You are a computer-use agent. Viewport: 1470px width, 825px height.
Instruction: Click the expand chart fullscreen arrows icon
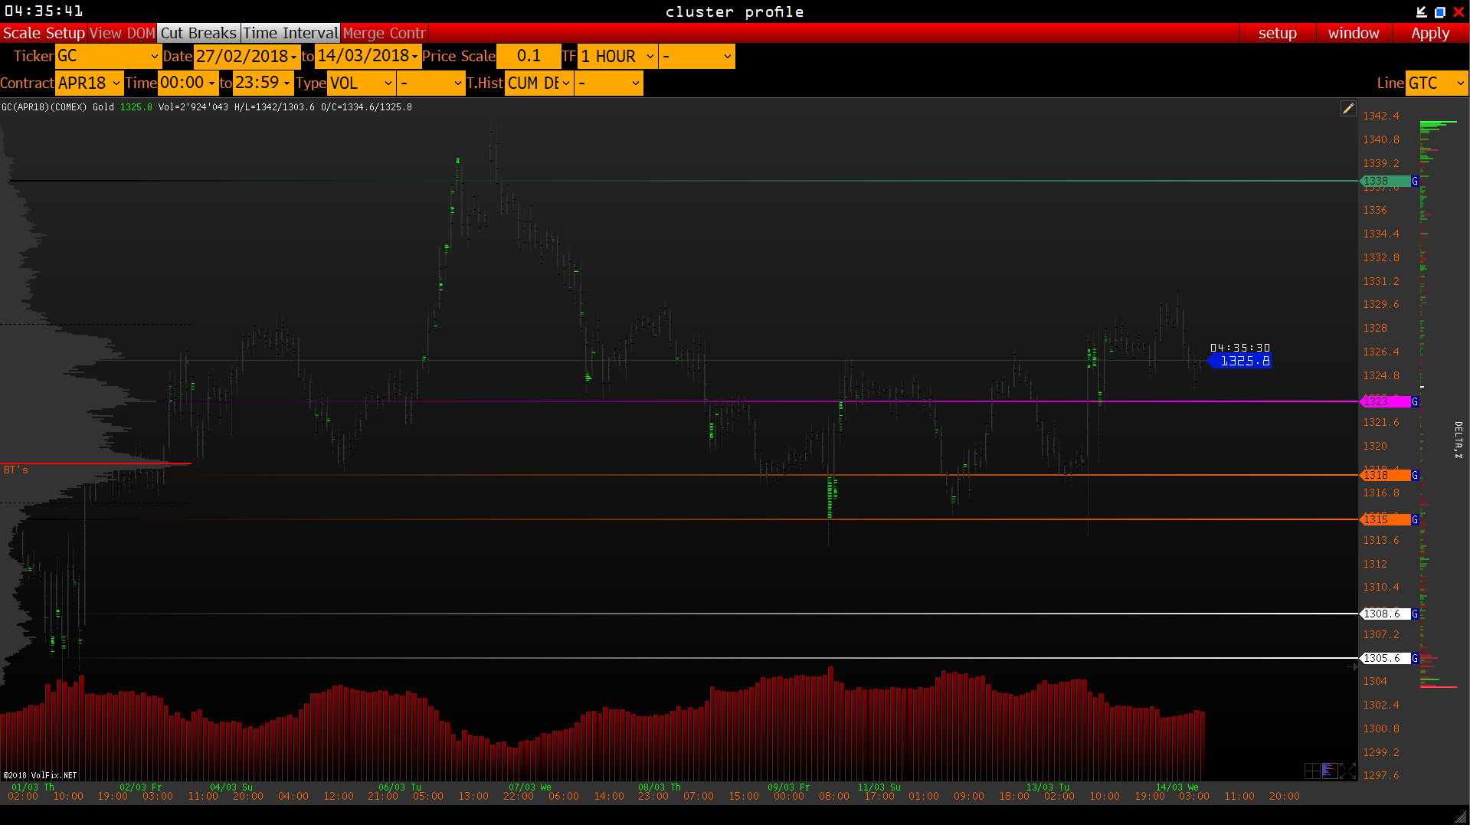tap(1348, 771)
